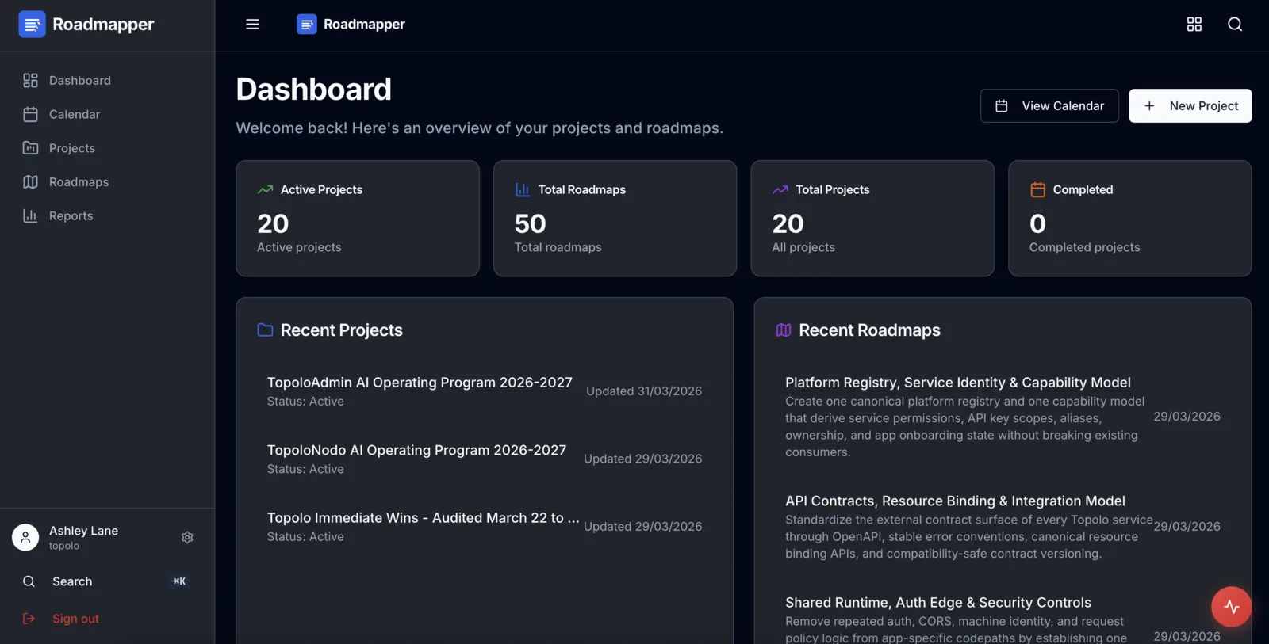Screen dimensions: 1269x644
Task: Click Ashley Lane's user avatar icon
Action: pos(25,537)
